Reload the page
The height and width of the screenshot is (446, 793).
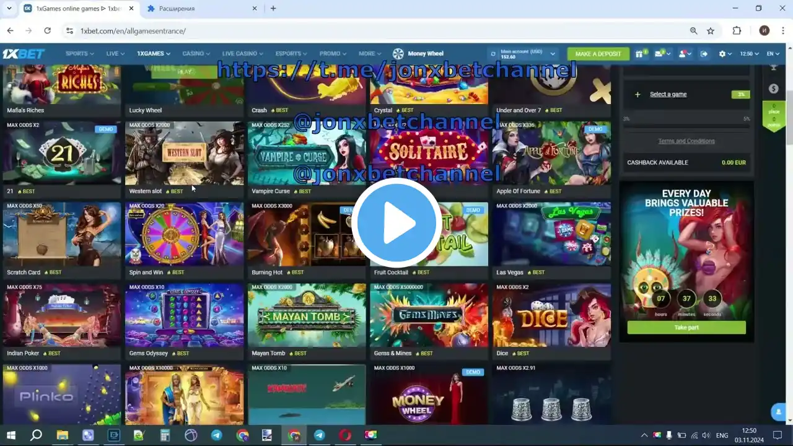click(47, 30)
